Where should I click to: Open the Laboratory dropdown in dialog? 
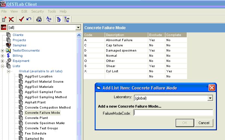(x=210, y=98)
